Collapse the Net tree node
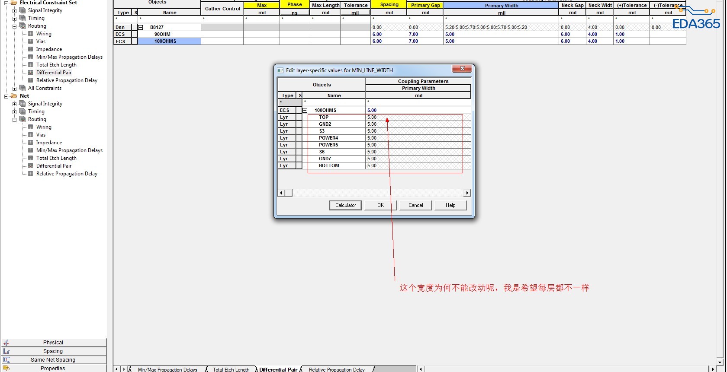Viewport: 727px width, 372px height. point(6,96)
